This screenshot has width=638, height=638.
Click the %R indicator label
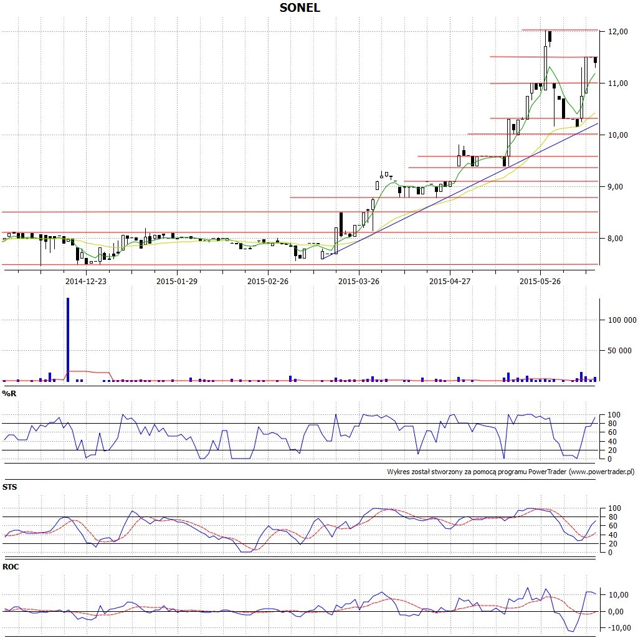point(9,394)
